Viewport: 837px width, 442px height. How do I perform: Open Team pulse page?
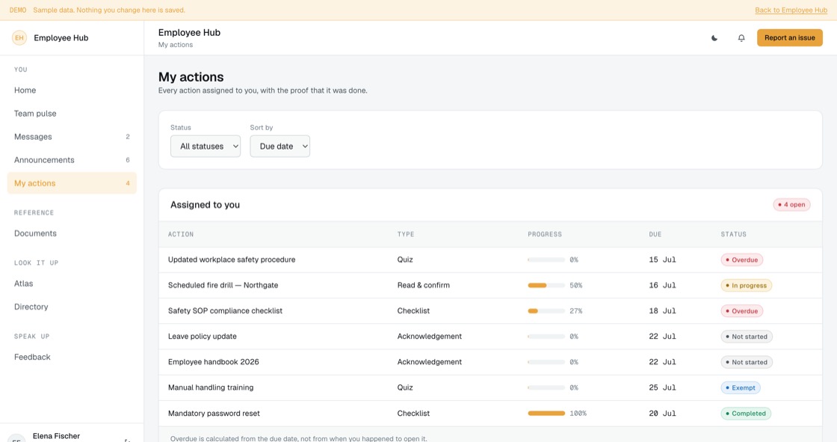pyautogui.click(x=72, y=114)
